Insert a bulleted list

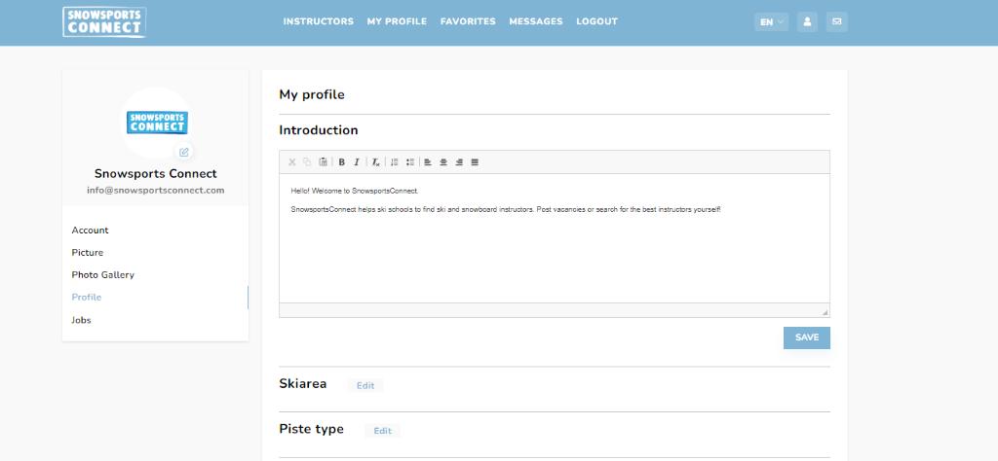click(410, 161)
